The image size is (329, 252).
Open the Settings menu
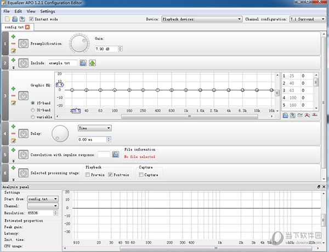pos(48,12)
